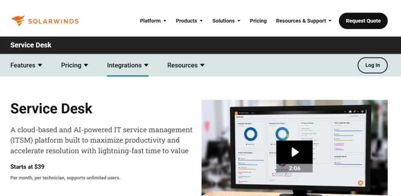Expand the Resources triangle arrow
401x196 pixels.
coord(202,65)
